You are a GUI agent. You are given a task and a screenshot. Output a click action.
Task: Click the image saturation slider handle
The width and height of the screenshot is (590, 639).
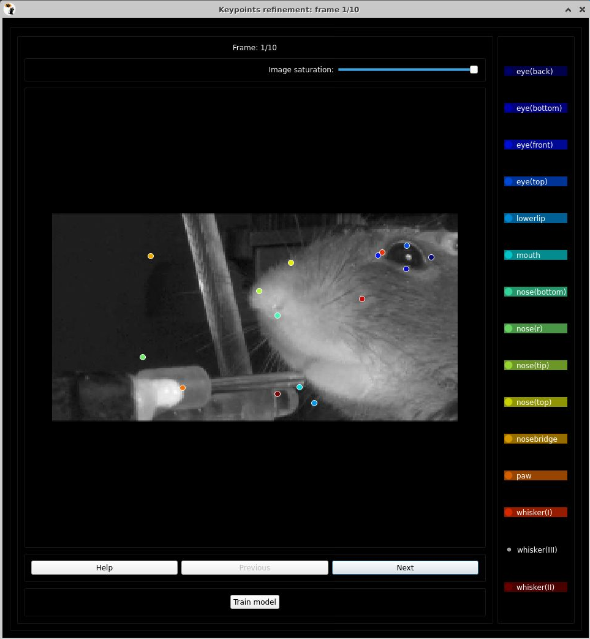pos(473,69)
